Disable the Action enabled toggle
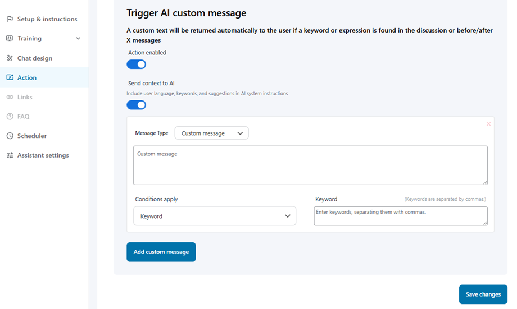The image size is (517, 309). pyautogui.click(x=137, y=64)
